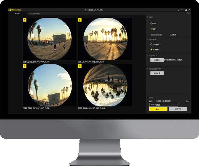Close the panel with the small X icon
The height and width of the screenshot is (166, 199).
tap(188, 13)
